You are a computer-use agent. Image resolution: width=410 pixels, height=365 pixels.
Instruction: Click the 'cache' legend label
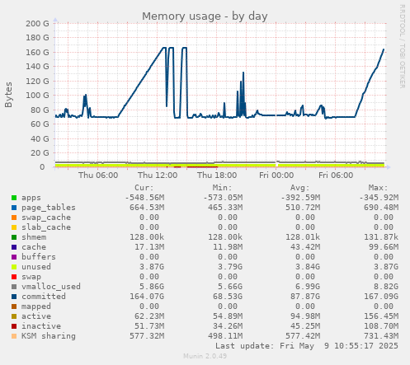tap(34, 247)
